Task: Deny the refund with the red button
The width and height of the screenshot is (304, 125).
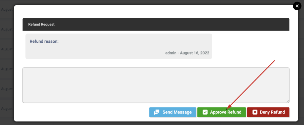Action: pos(268,112)
